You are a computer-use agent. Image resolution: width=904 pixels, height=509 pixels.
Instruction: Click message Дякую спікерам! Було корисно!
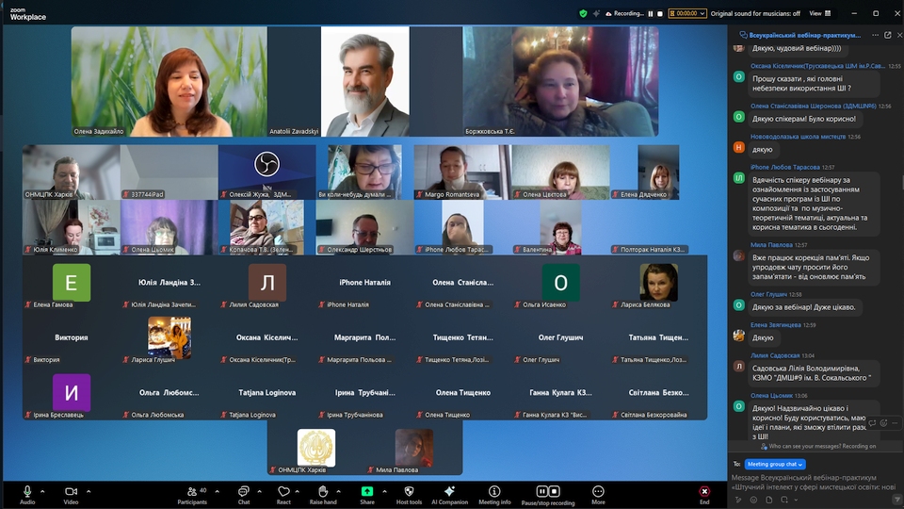point(803,119)
